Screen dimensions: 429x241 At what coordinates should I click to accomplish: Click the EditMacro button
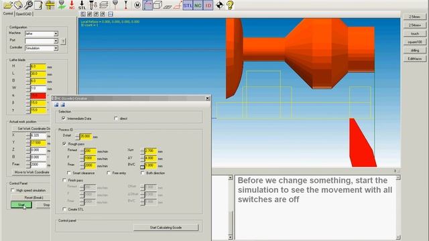415,59
